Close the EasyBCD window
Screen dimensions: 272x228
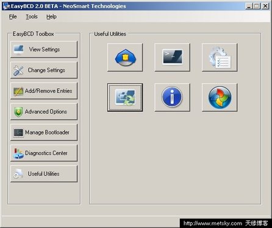(x=265, y=6)
